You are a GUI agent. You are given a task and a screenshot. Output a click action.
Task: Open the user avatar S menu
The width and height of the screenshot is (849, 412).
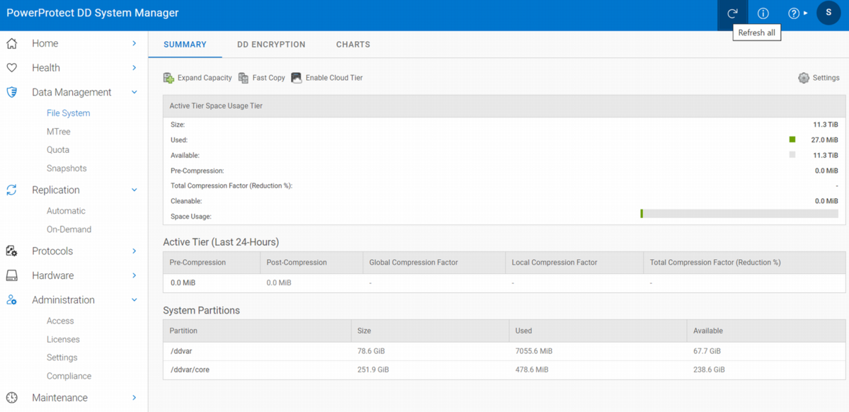click(828, 13)
